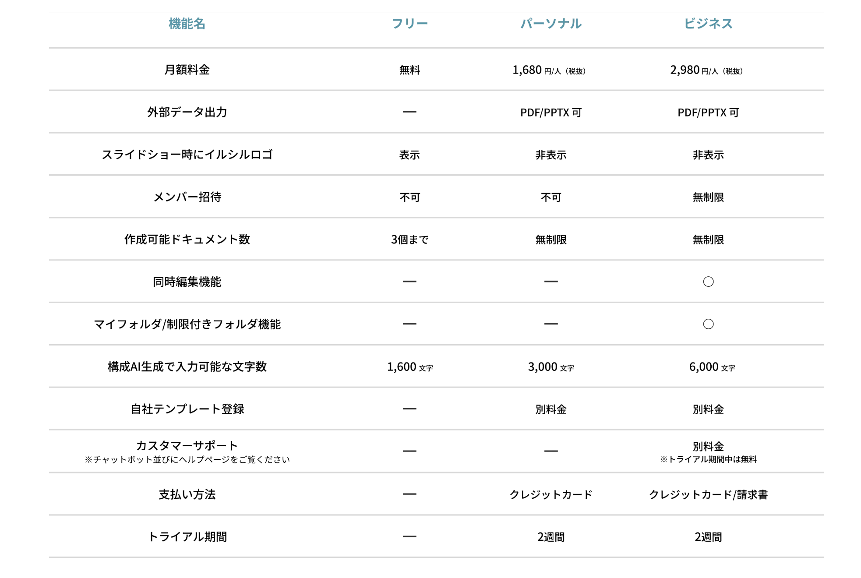
Task: Click free plan dash for 外部データ出力
Action: coord(409,112)
